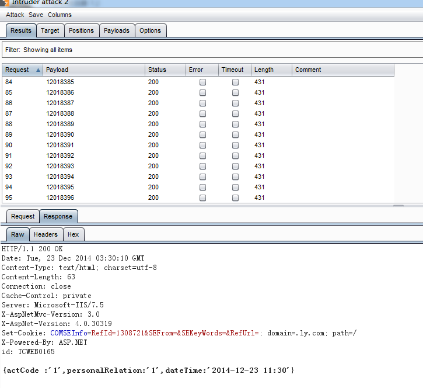The image size is (423, 388).
Task: Click the 'Filter: Showing all items' bar
Action: pos(212,50)
